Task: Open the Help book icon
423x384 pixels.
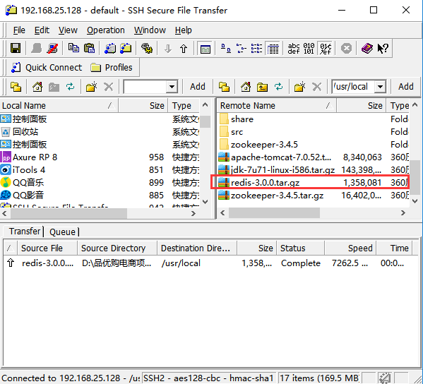Action: click(x=367, y=49)
